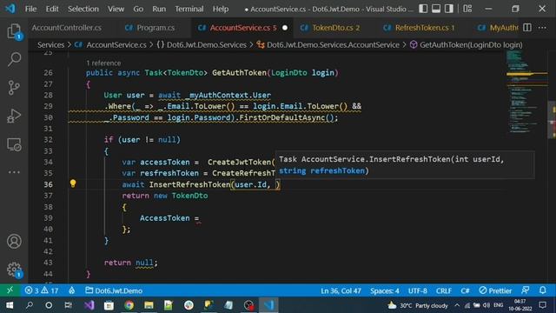Open remote window indicator in status bar

[10, 290]
